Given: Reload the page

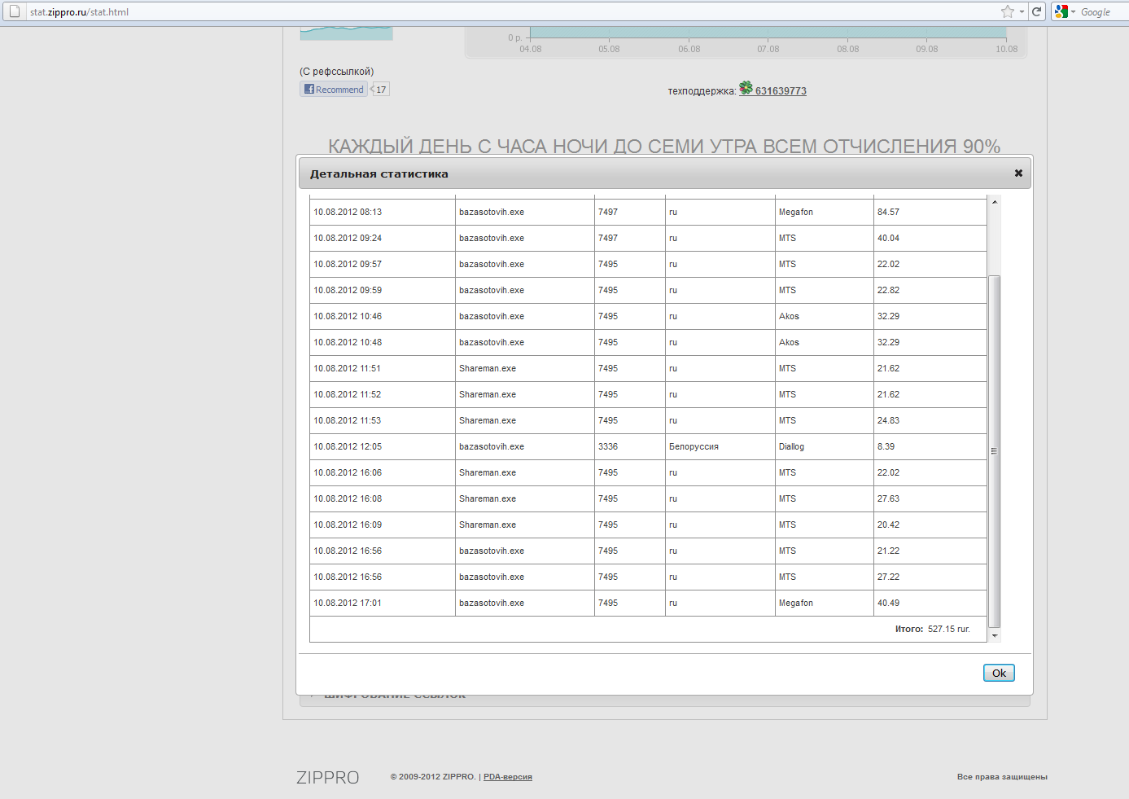Looking at the screenshot, I should (1036, 11).
